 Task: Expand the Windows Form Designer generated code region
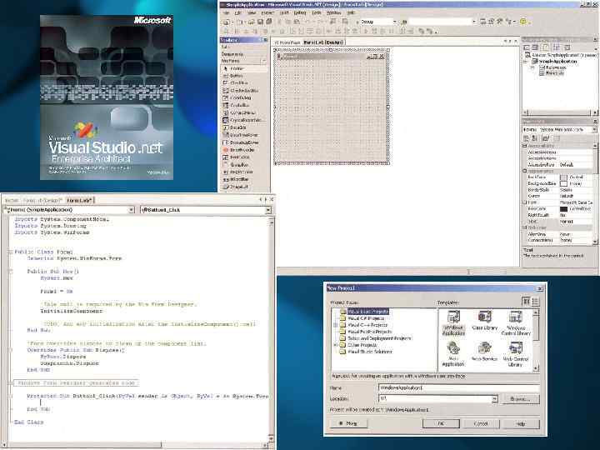click(x=11, y=382)
